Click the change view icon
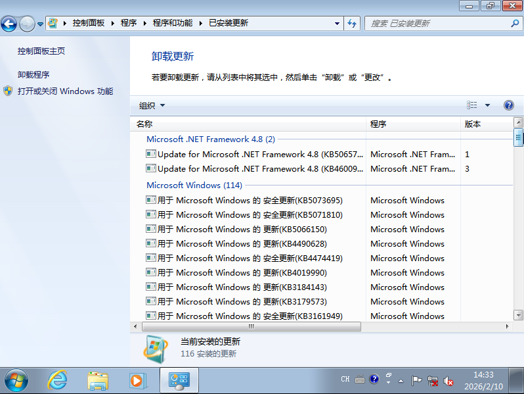Screen dimensions: 524x394 click(472, 105)
